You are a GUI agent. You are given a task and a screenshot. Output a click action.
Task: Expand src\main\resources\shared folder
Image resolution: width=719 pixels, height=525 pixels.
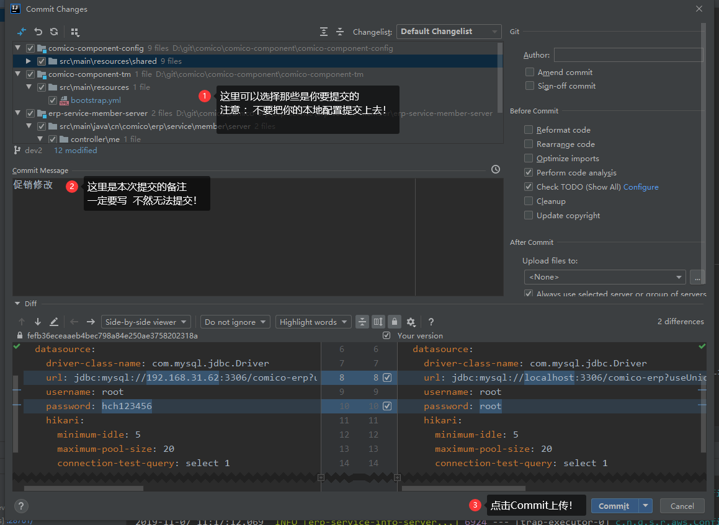coord(29,61)
